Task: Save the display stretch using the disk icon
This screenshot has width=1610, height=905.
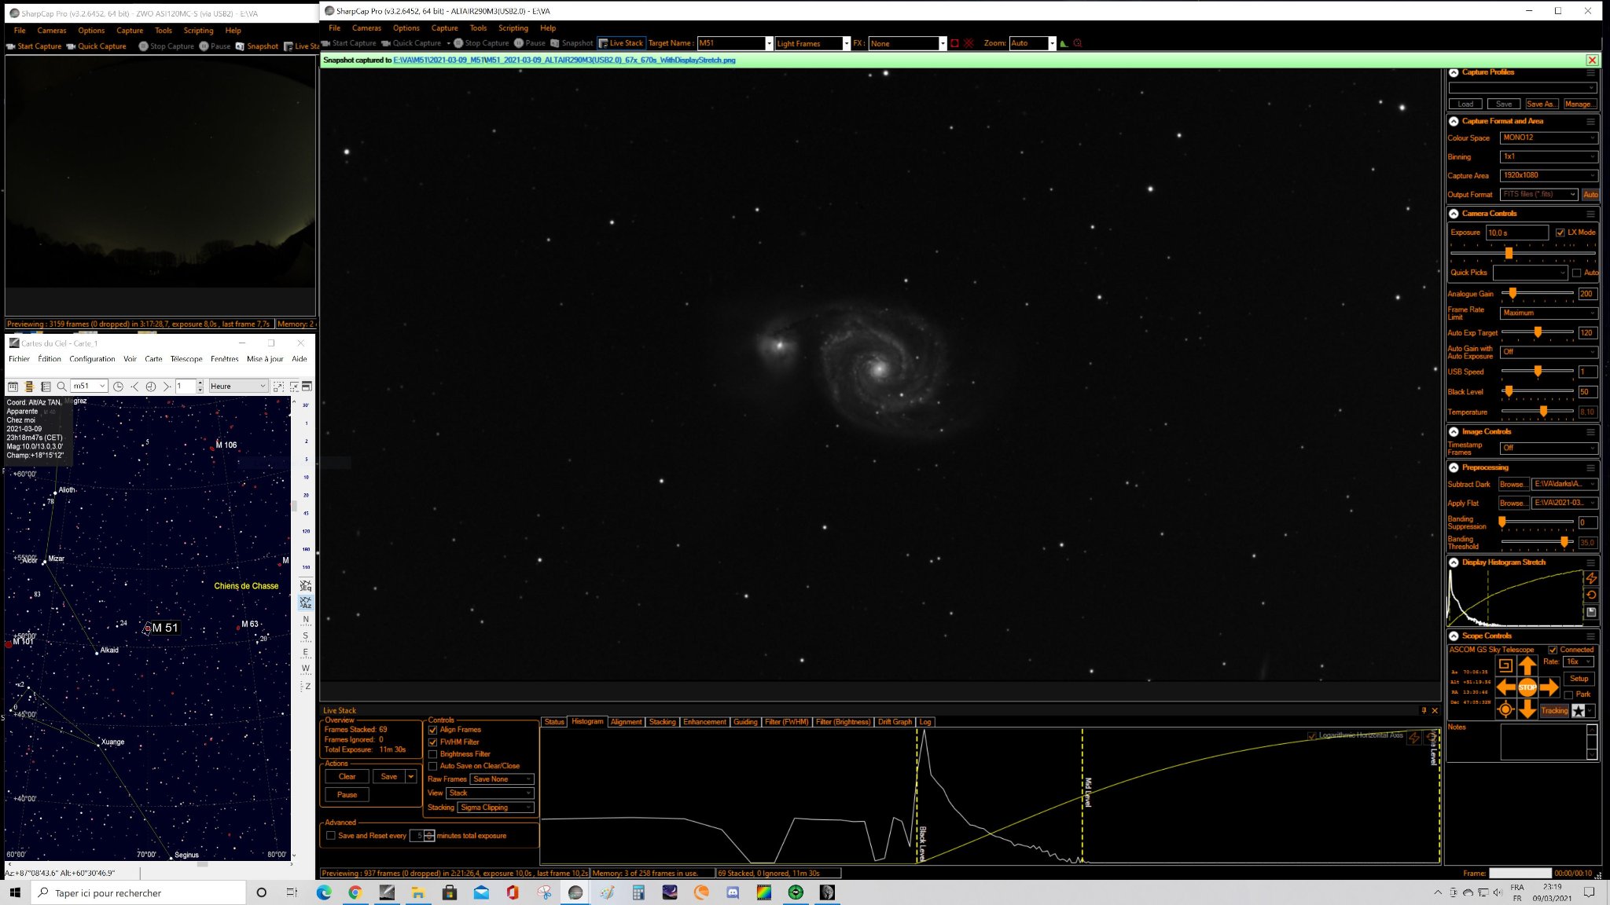Action: [x=1591, y=612]
